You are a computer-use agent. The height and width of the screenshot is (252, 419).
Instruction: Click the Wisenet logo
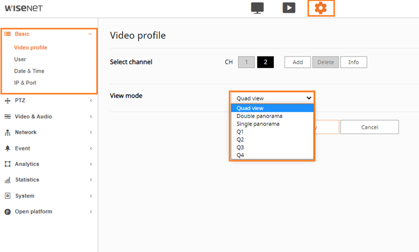pyautogui.click(x=24, y=8)
